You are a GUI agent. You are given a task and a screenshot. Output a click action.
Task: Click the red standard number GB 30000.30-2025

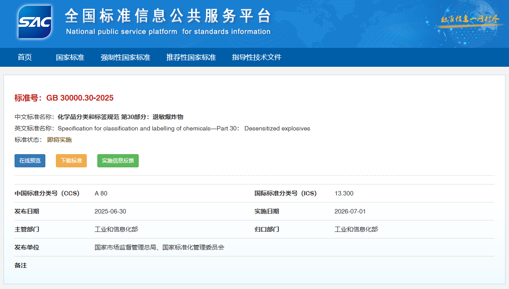pyautogui.click(x=80, y=98)
